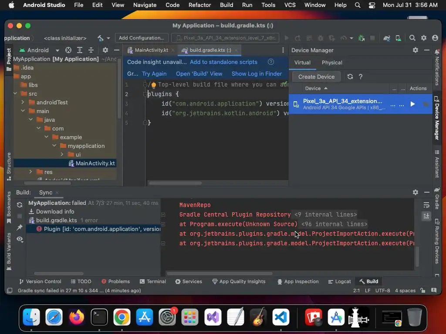The height and width of the screenshot is (334, 446).
Task: Collapse the src folder
Action: [15, 94]
